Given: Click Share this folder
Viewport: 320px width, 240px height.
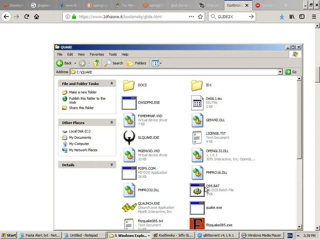Looking at the screenshot, I should [x=81, y=108].
